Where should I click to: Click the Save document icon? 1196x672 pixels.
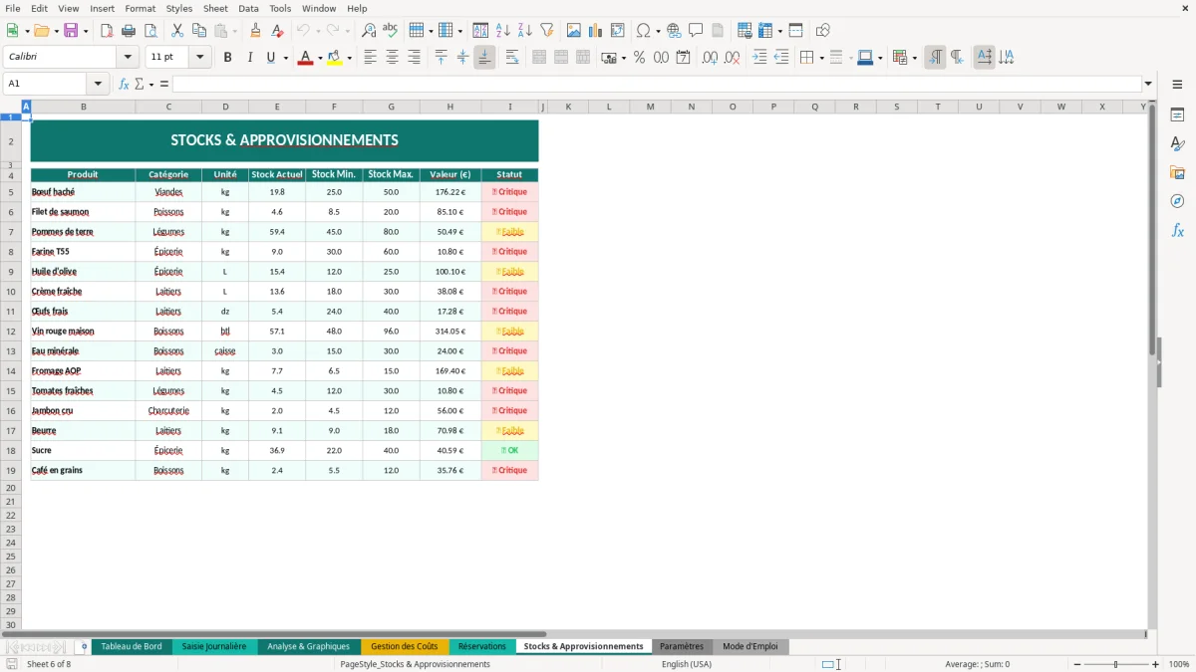72,31
